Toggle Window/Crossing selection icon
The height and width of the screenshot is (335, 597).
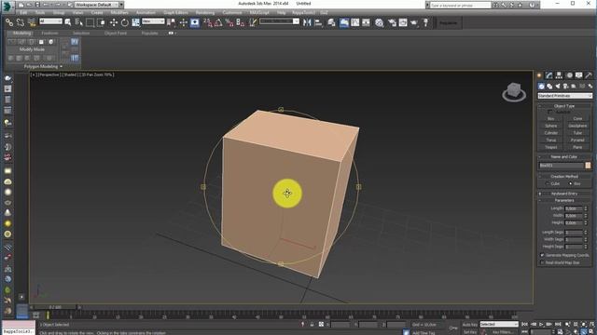point(101,22)
